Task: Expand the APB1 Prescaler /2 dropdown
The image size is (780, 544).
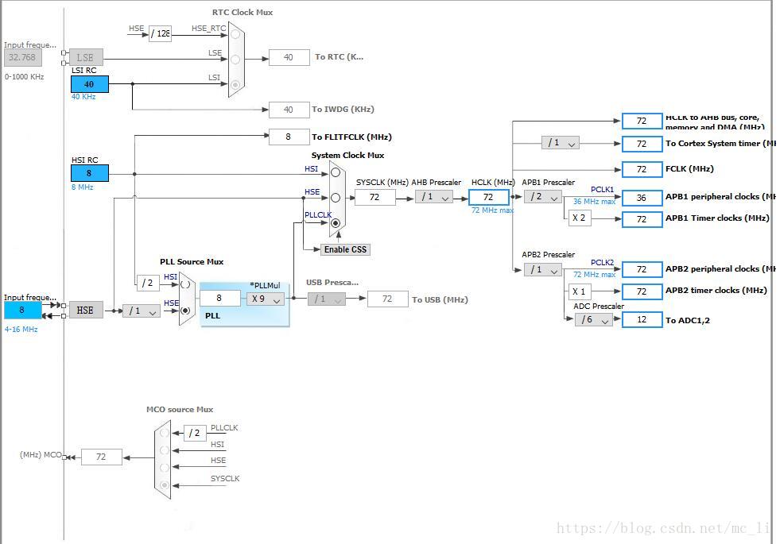Action: [543, 197]
